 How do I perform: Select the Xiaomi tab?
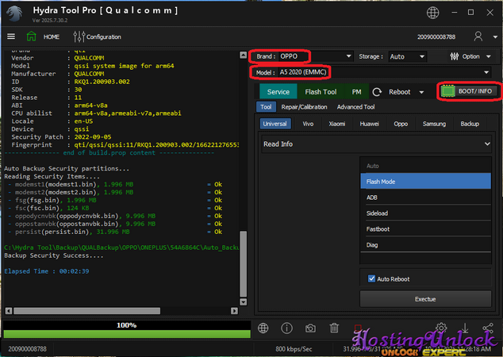pyautogui.click(x=337, y=124)
